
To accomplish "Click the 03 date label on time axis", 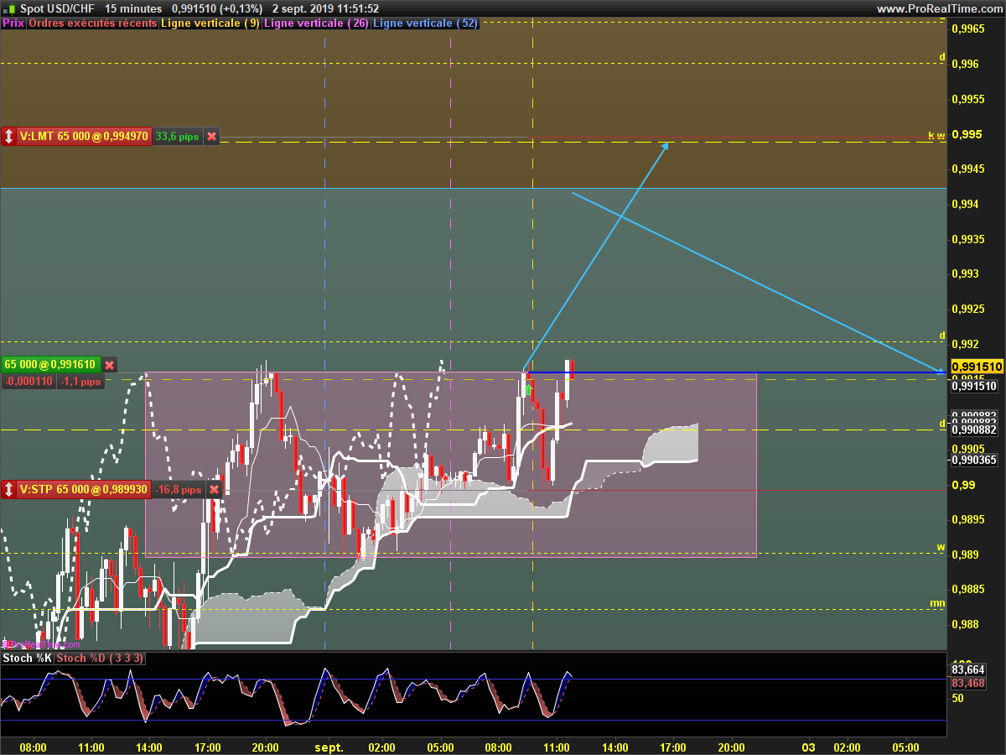I will click(808, 747).
